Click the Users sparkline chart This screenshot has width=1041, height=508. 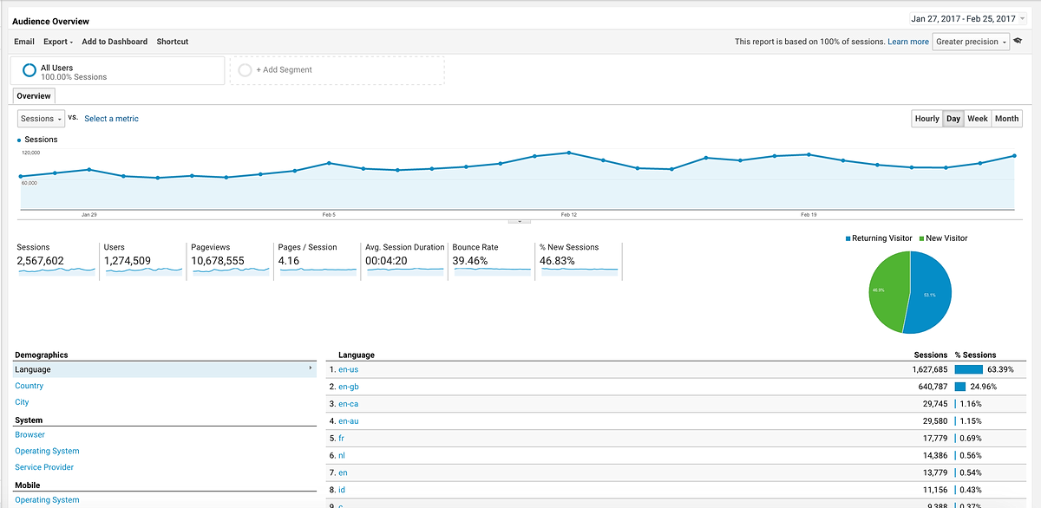pyautogui.click(x=143, y=270)
